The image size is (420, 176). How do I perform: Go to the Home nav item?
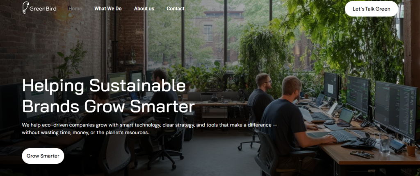pos(75,9)
